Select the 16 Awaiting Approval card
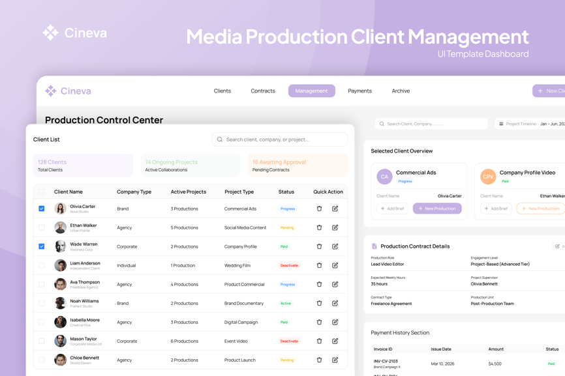 [298, 166]
